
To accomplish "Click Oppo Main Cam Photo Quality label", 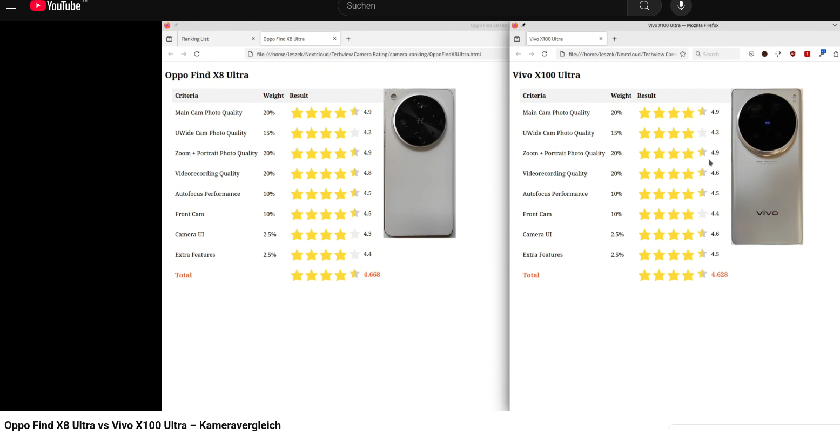I will pyautogui.click(x=209, y=113).
